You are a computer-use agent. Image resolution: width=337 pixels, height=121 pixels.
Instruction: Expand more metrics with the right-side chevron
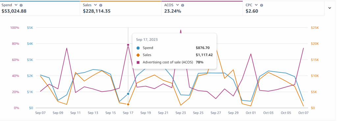[x=330, y=8]
